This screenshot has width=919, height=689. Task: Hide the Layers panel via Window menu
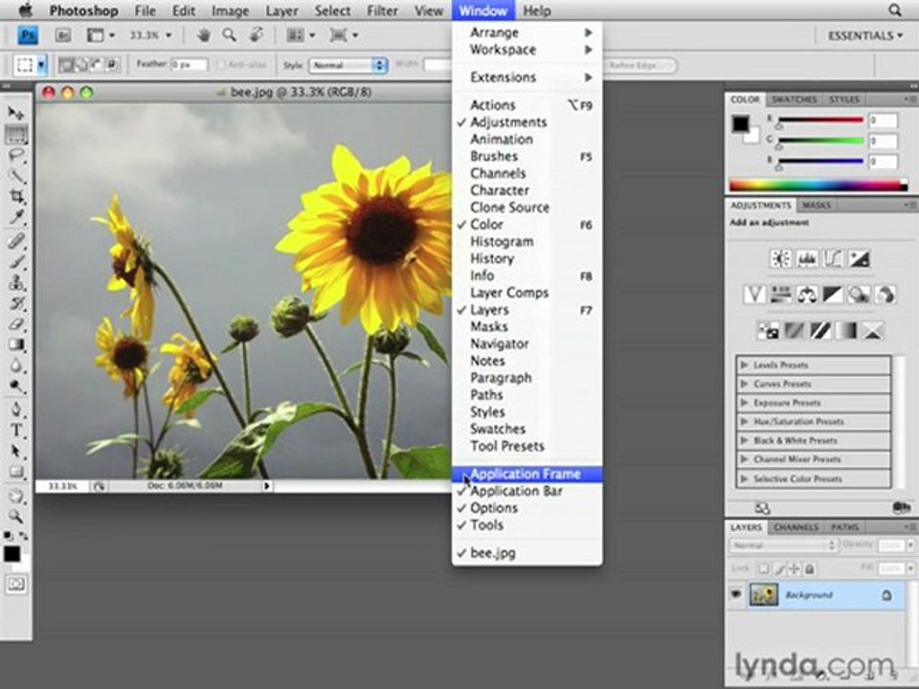527,310
